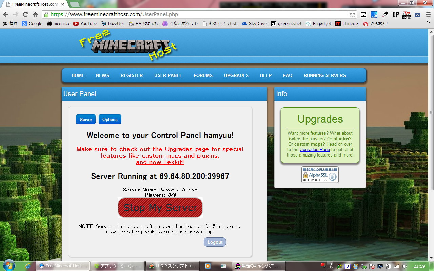Viewport: 434px width, 271px height.
Task: Open NEWS in the site navigation
Action: (103, 75)
